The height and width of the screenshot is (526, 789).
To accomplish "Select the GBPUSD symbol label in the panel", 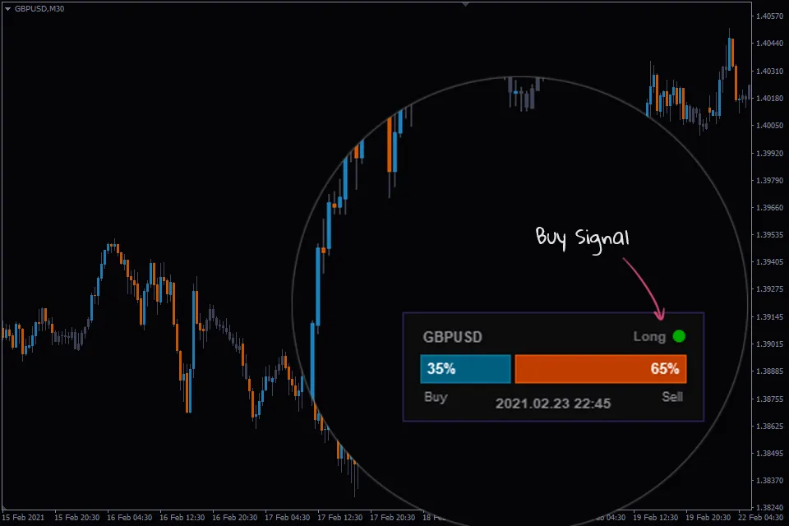I will click(x=453, y=337).
